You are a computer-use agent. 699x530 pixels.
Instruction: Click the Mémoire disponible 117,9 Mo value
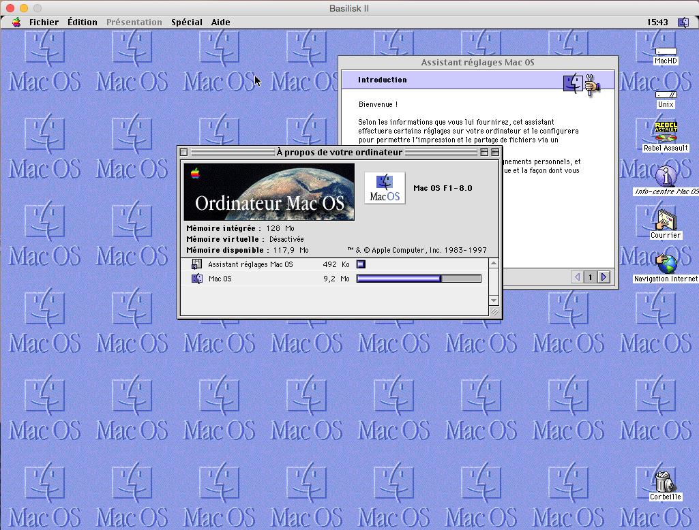tap(291, 250)
